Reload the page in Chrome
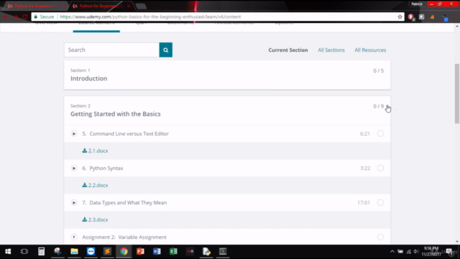The width and height of the screenshot is (460, 259). (25, 17)
